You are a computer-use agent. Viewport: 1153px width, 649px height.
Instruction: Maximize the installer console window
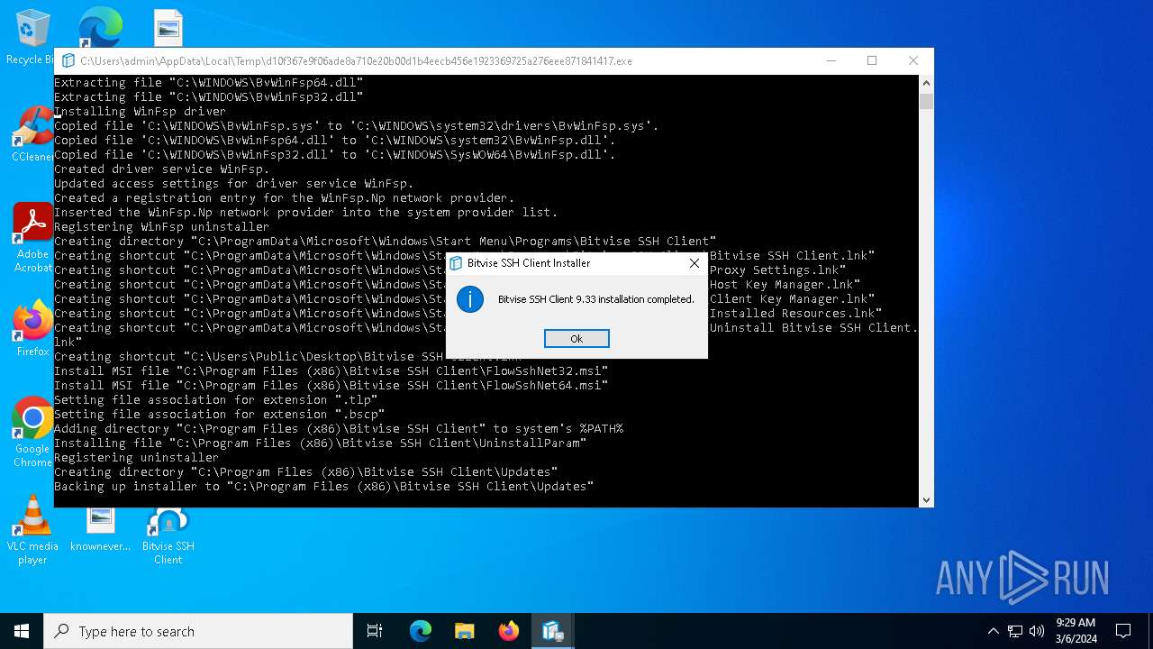pyautogui.click(x=872, y=61)
